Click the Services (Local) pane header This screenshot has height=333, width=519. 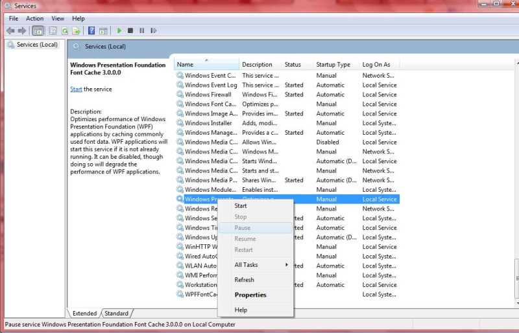[x=105, y=47]
